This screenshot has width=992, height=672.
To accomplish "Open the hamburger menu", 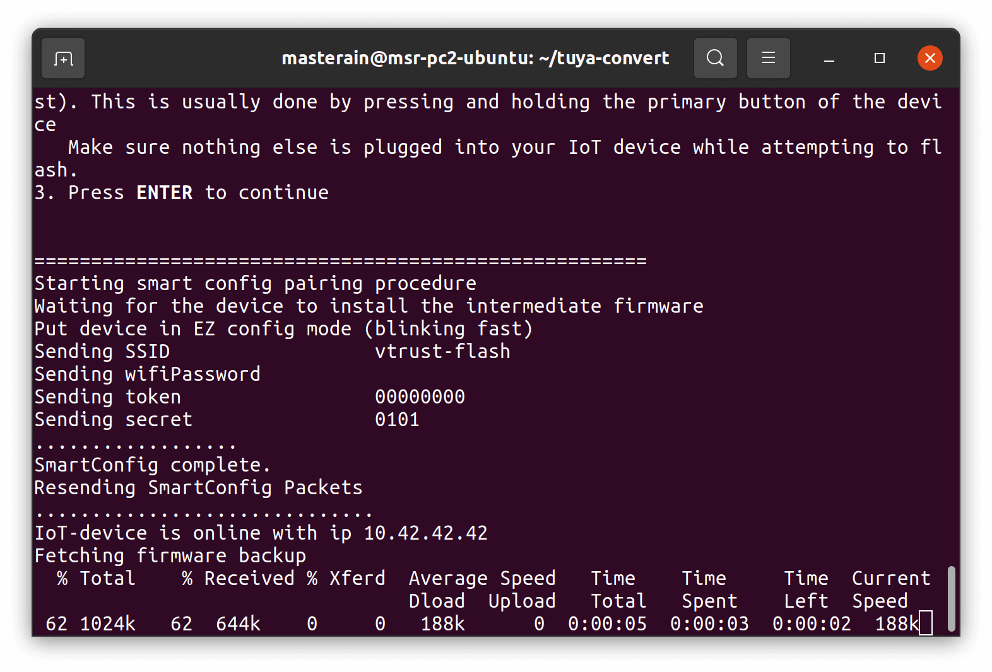I will [768, 59].
